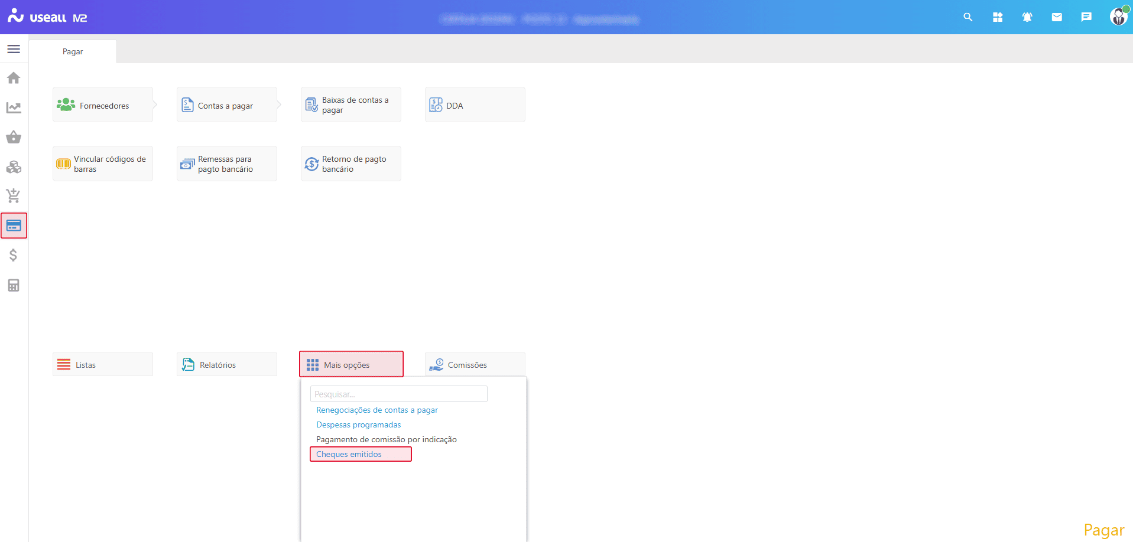Collapse the Mais opções dropdown

[x=351, y=364]
